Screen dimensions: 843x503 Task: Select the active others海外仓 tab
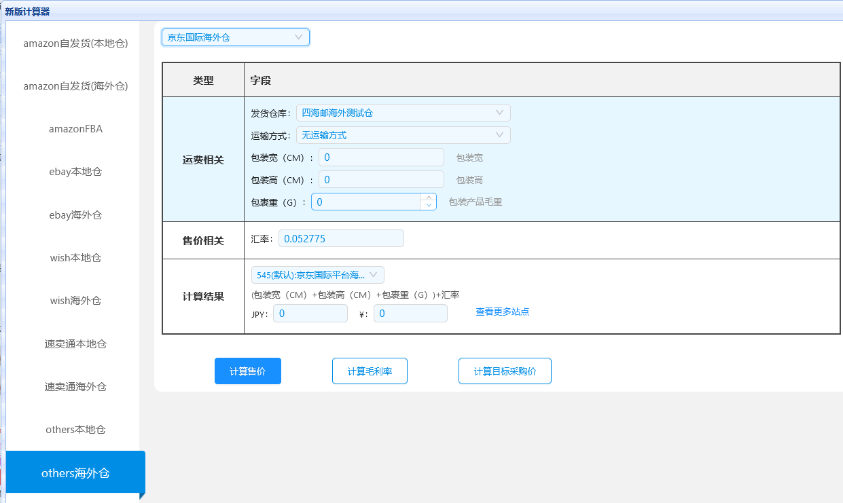75,473
